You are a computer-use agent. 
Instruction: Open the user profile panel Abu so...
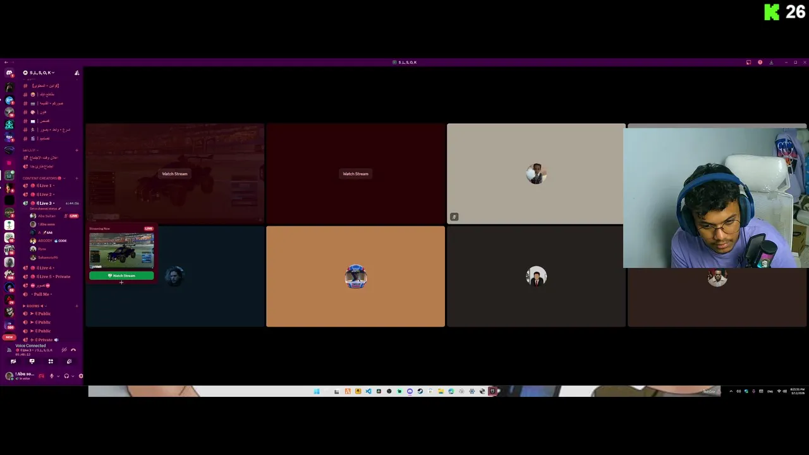coord(20,376)
